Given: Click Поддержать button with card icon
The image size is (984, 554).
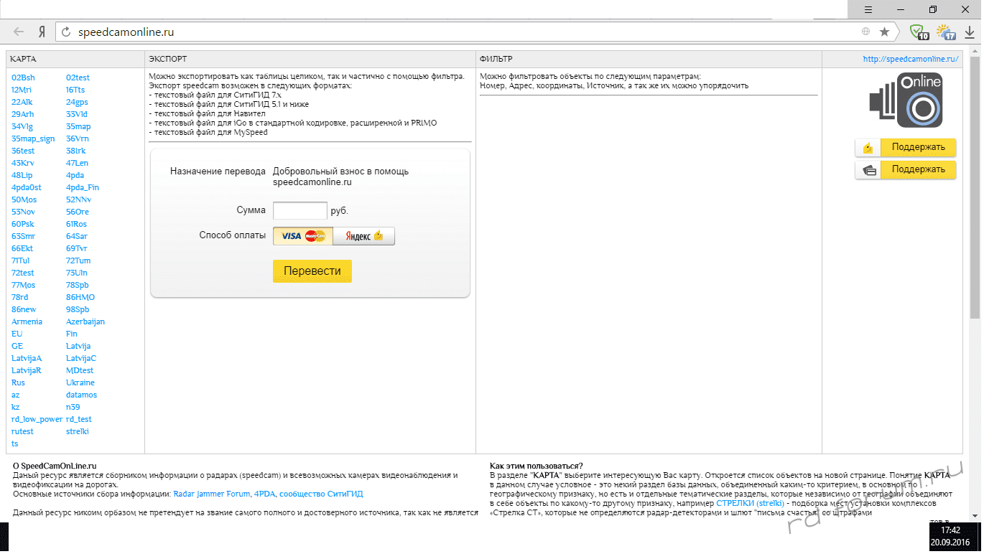Looking at the screenshot, I should coord(906,170).
